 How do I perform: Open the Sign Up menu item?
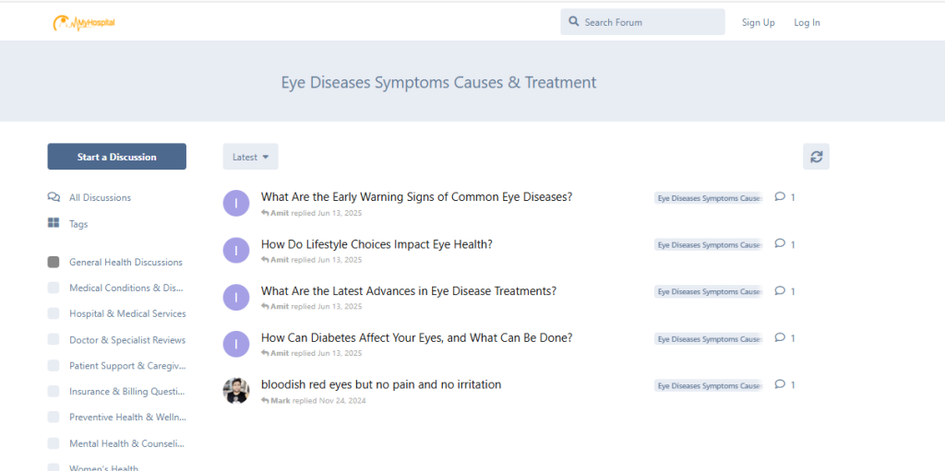[758, 22]
